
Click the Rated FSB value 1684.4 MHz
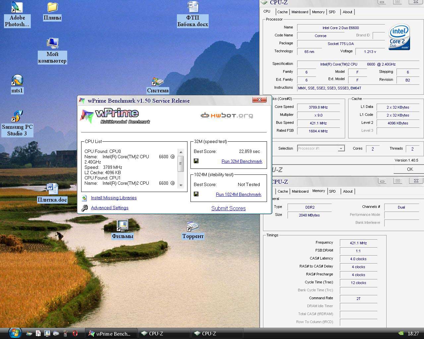pyautogui.click(x=318, y=131)
